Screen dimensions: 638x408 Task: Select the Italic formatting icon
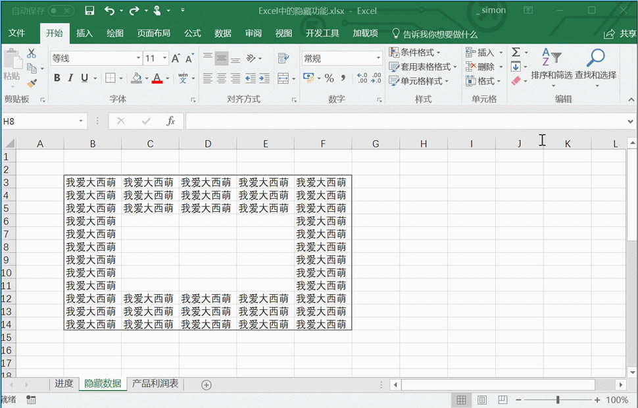(x=70, y=78)
